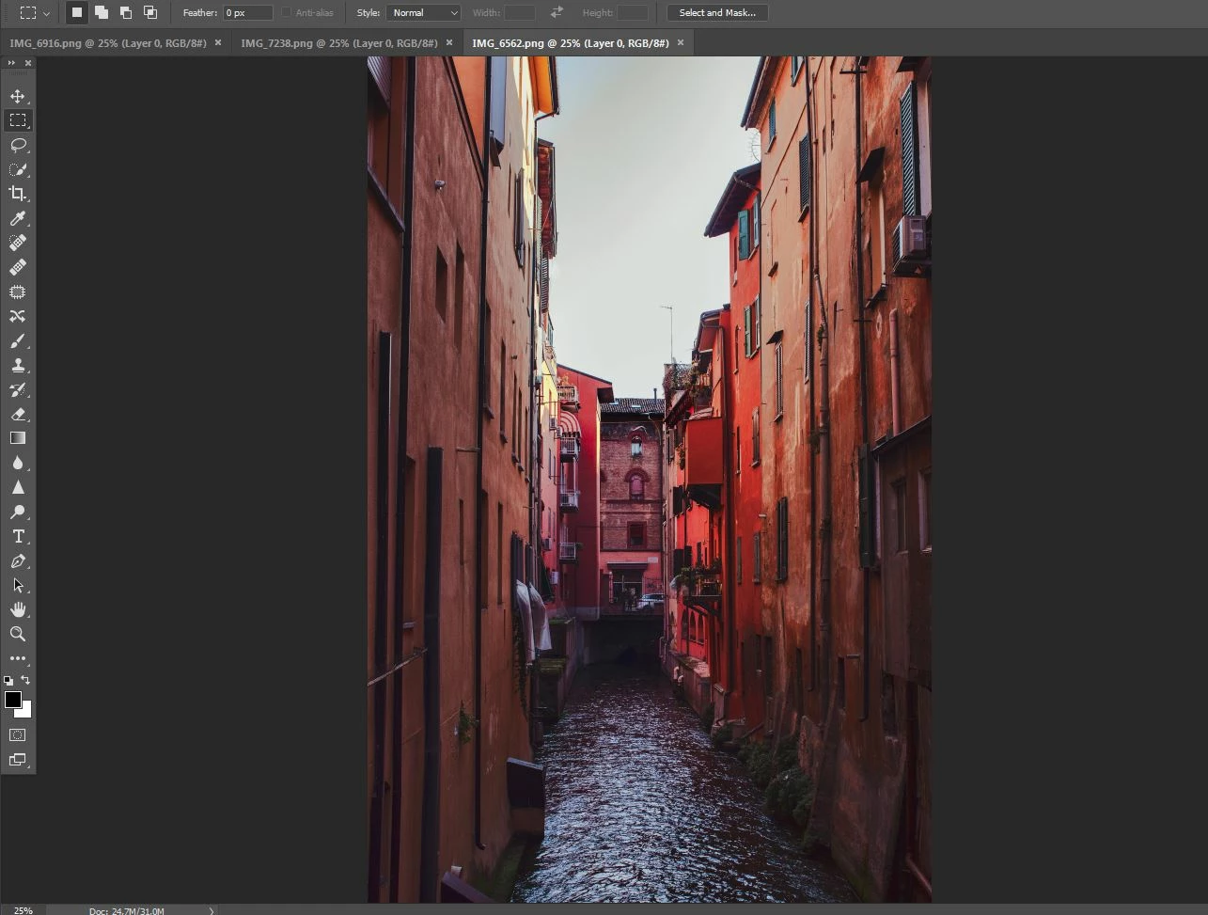Select the Patch tool

pyautogui.click(x=18, y=292)
